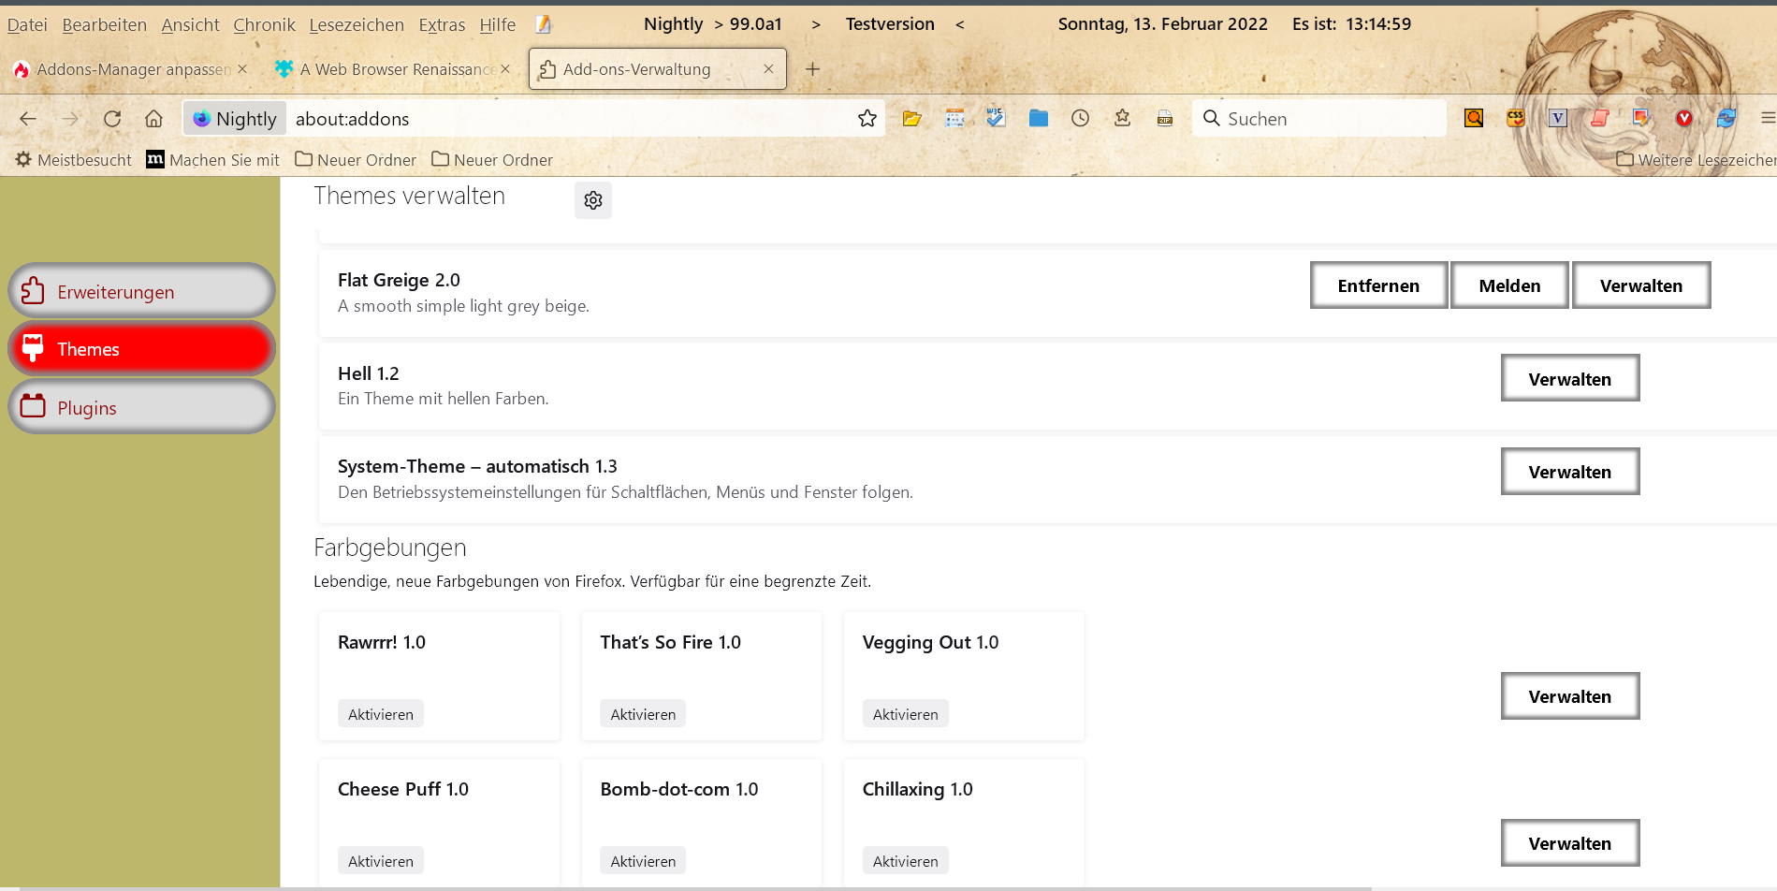The image size is (1777, 891).
Task: Open history via the clock icon
Action: point(1081,118)
